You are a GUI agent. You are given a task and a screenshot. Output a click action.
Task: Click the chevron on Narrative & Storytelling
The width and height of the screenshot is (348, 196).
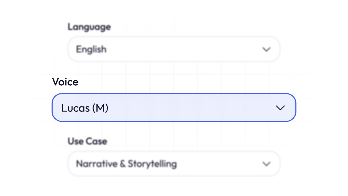[x=266, y=164]
